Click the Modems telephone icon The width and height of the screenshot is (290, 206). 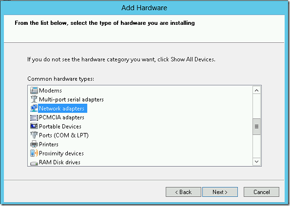(34, 91)
